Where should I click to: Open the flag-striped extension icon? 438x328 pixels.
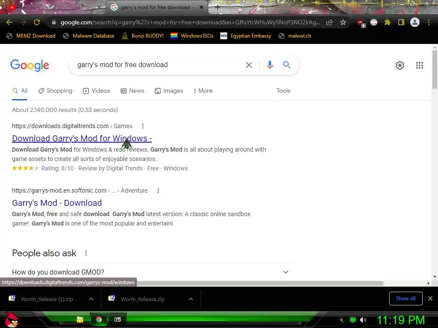(x=374, y=22)
